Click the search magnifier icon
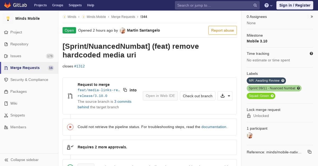The width and height of the screenshot is (318, 166). pos(255,5)
